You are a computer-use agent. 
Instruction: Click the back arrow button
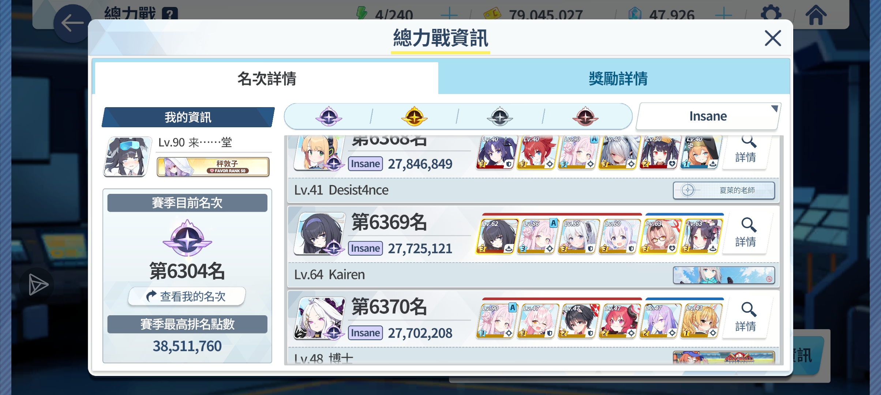(72, 23)
